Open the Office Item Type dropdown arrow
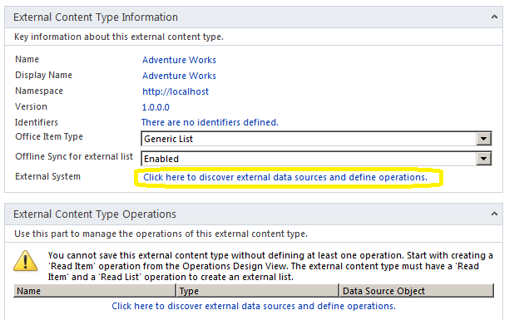The width and height of the screenshot is (509, 320). point(483,139)
